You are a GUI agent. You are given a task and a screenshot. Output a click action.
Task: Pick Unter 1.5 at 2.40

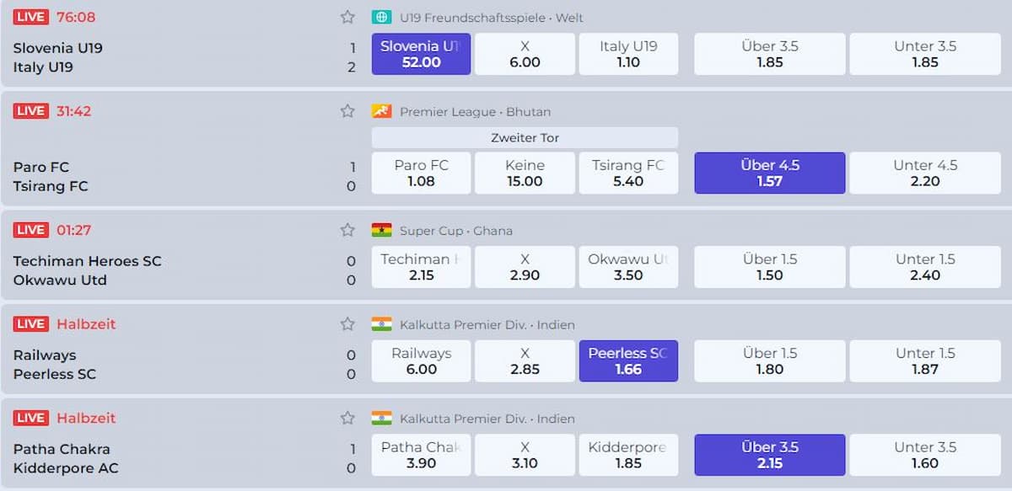coord(924,267)
